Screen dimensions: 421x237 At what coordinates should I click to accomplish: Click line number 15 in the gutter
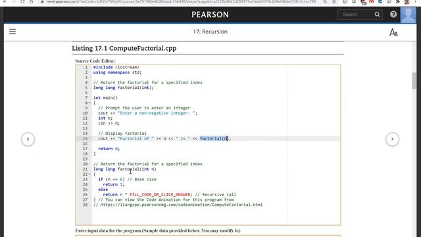[85, 139]
